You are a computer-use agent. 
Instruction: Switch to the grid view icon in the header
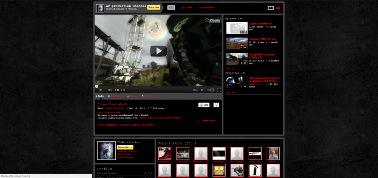pyautogui.click(x=278, y=8)
